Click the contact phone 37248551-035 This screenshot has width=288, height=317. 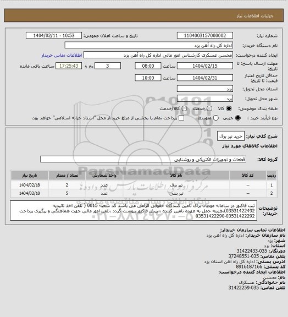(x=243, y=256)
